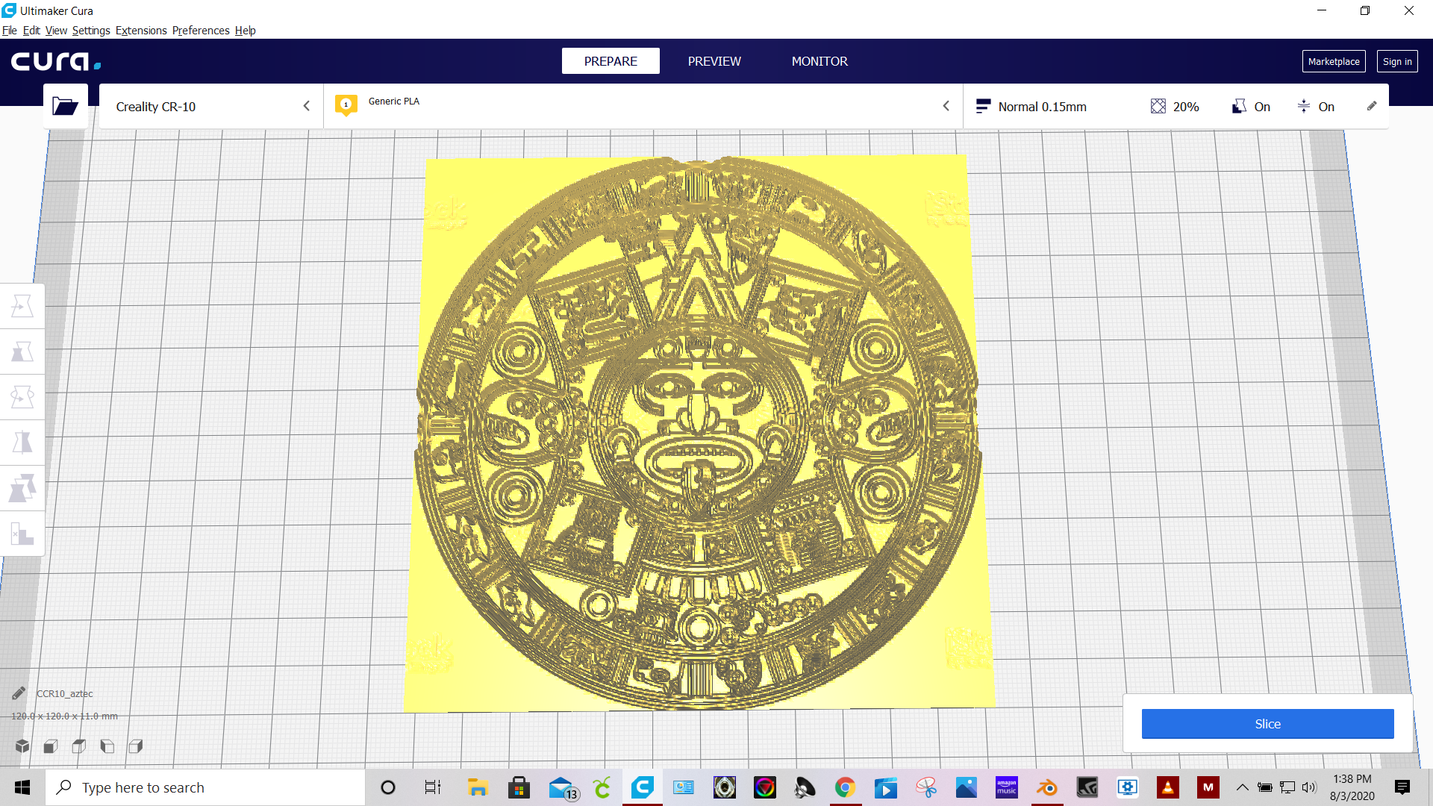
Task: Switch to the PREVIEW stage tab
Action: pos(714,61)
